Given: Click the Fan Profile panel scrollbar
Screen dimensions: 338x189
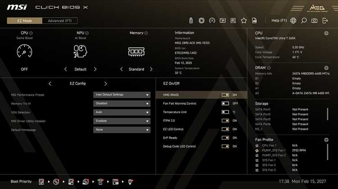Looking at the screenshot, I should 328,152.
